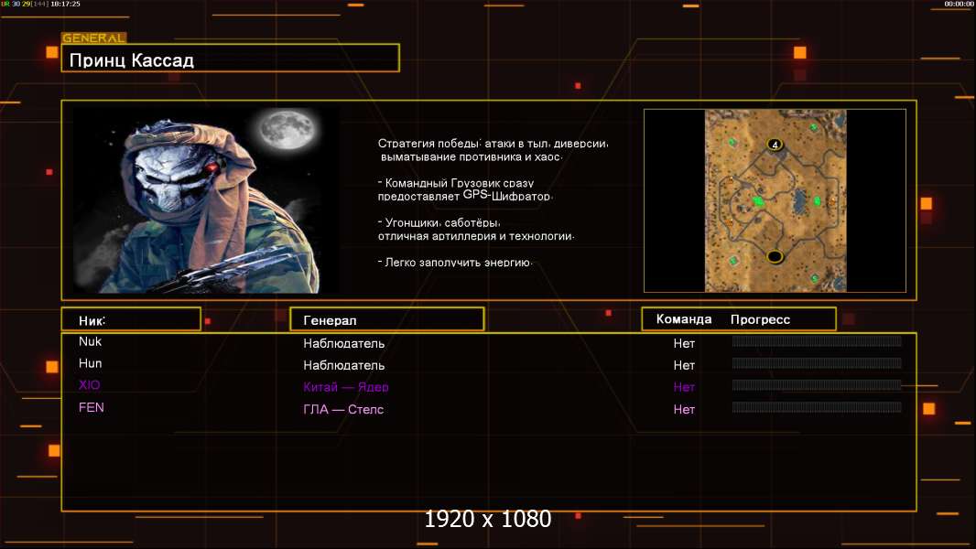Click the Генерал column header

(x=386, y=320)
